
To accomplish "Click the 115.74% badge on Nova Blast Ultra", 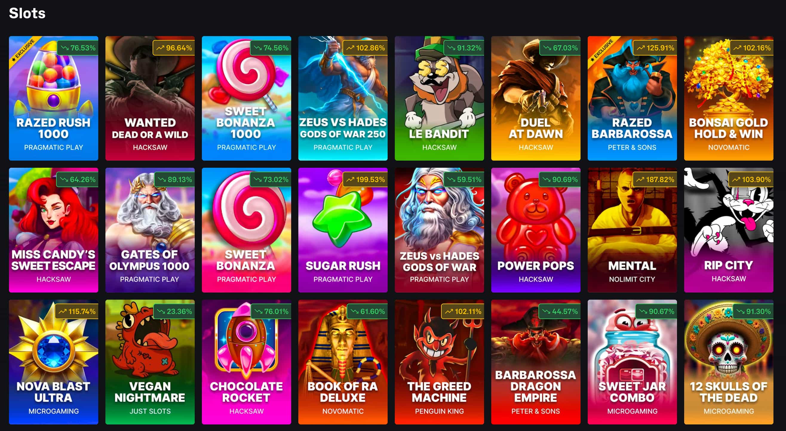I will coord(76,311).
